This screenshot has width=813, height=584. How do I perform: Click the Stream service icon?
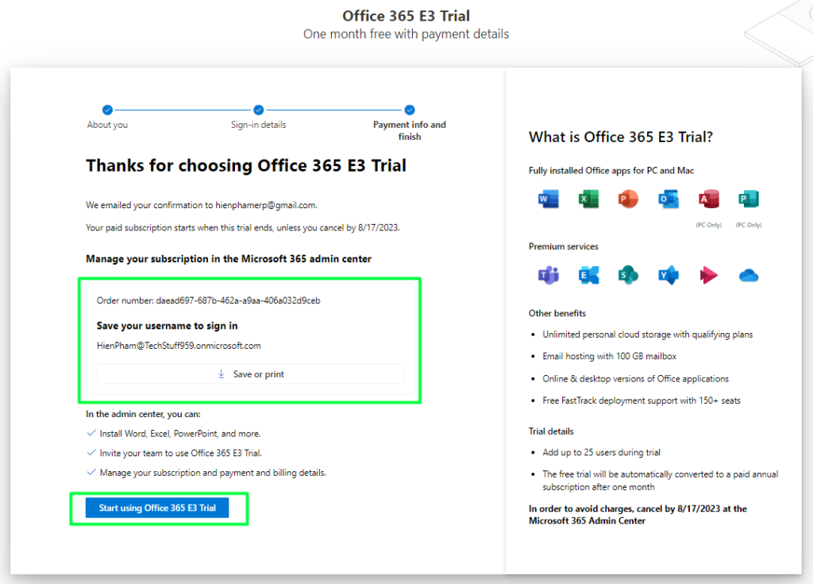coord(708,276)
